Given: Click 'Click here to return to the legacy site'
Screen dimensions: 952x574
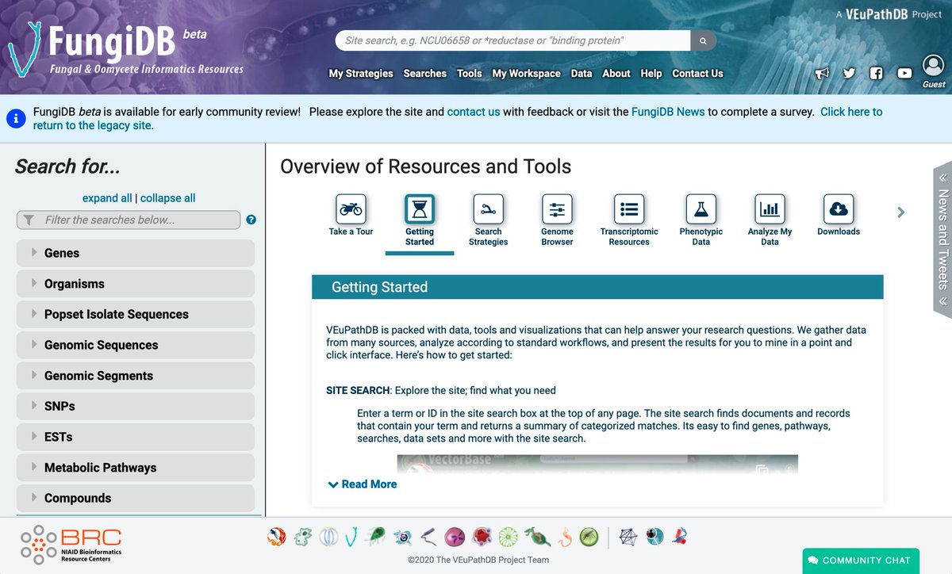Looking at the screenshot, I should click(458, 118).
